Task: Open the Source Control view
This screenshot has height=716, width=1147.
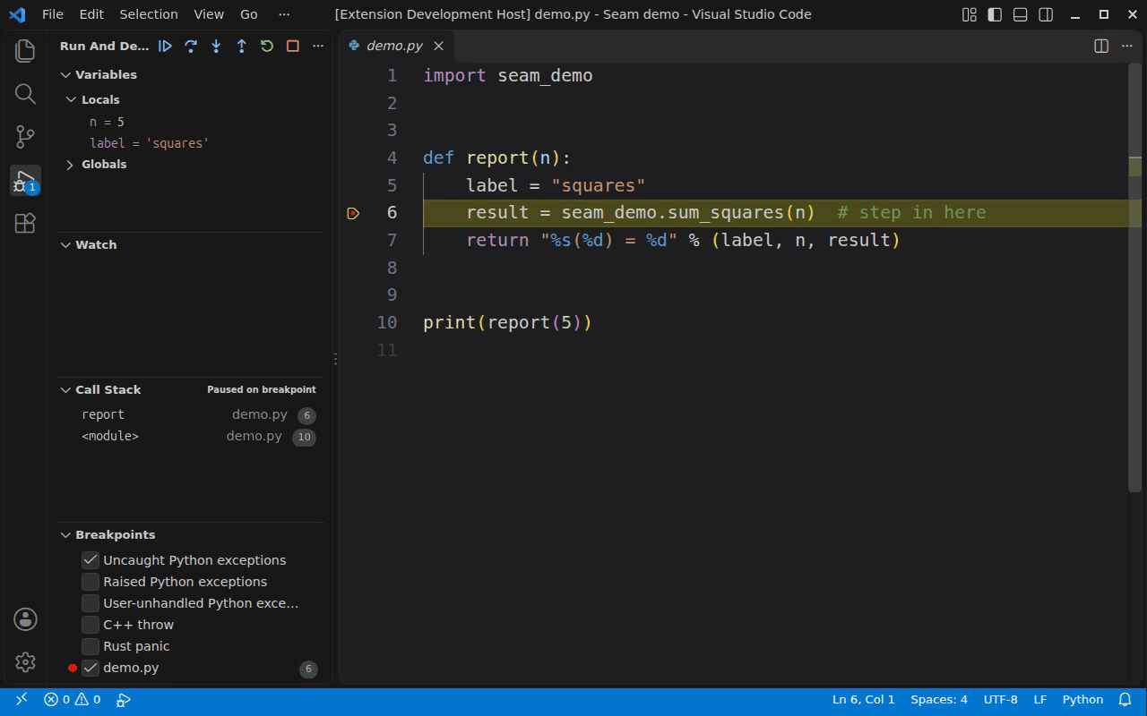Action: click(25, 137)
